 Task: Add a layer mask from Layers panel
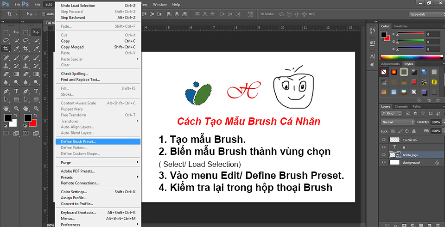pos(404,225)
